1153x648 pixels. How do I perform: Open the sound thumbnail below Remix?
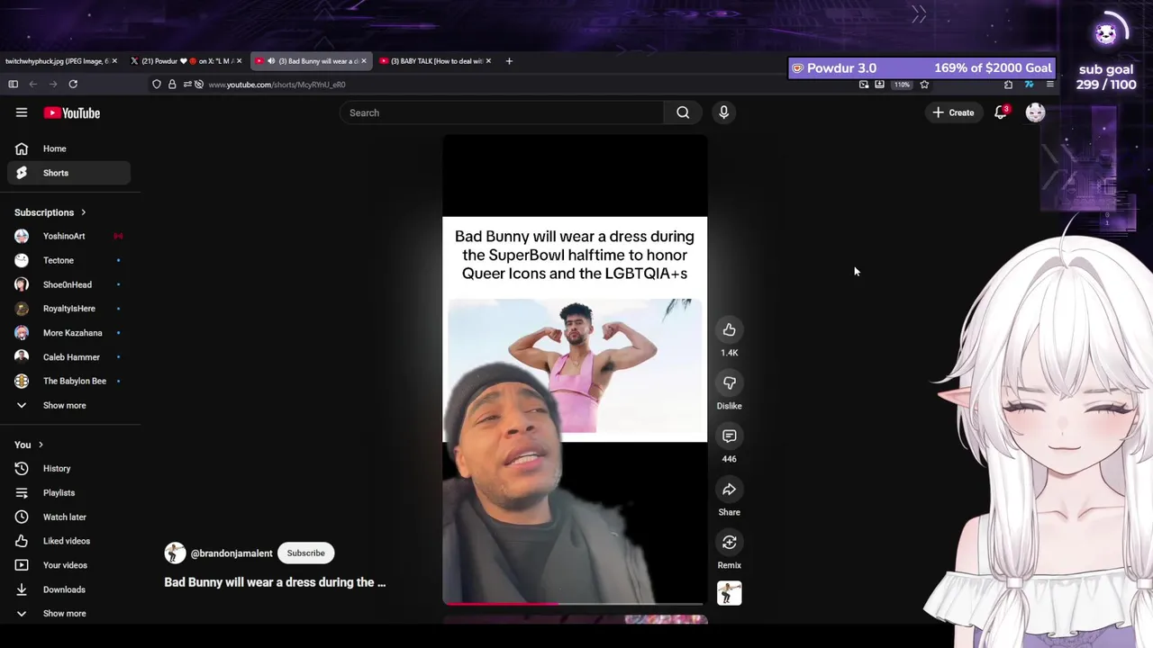[x=729, y=593]
